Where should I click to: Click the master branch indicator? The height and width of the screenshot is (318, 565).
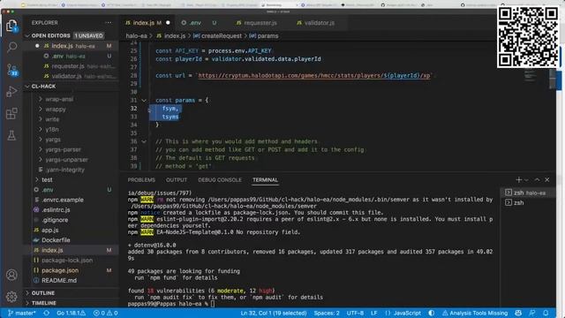click(22, 313)
